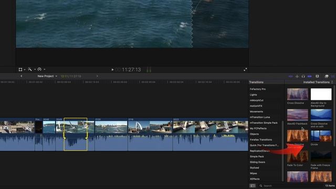Select the motionVFX category

(256, 106)
